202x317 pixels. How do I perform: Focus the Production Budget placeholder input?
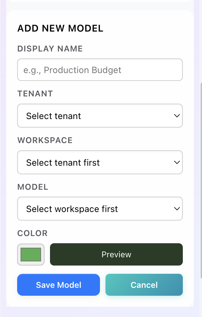100,70
